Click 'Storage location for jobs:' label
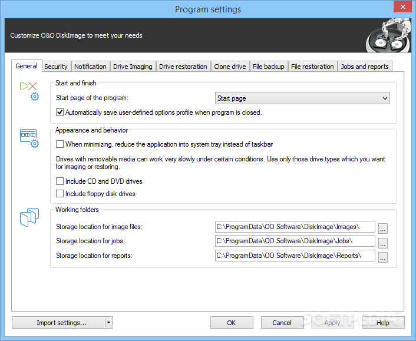 pyautogui.click(x=90, y=241)
